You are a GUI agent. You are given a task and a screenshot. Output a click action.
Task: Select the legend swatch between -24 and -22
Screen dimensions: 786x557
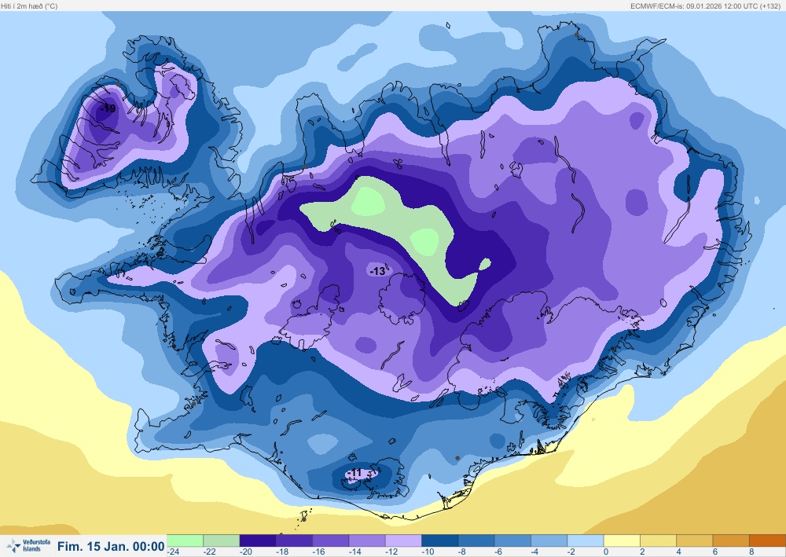tap(185, 541)
